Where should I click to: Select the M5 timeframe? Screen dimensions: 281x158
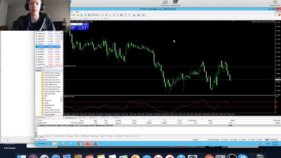coord(80,18)
